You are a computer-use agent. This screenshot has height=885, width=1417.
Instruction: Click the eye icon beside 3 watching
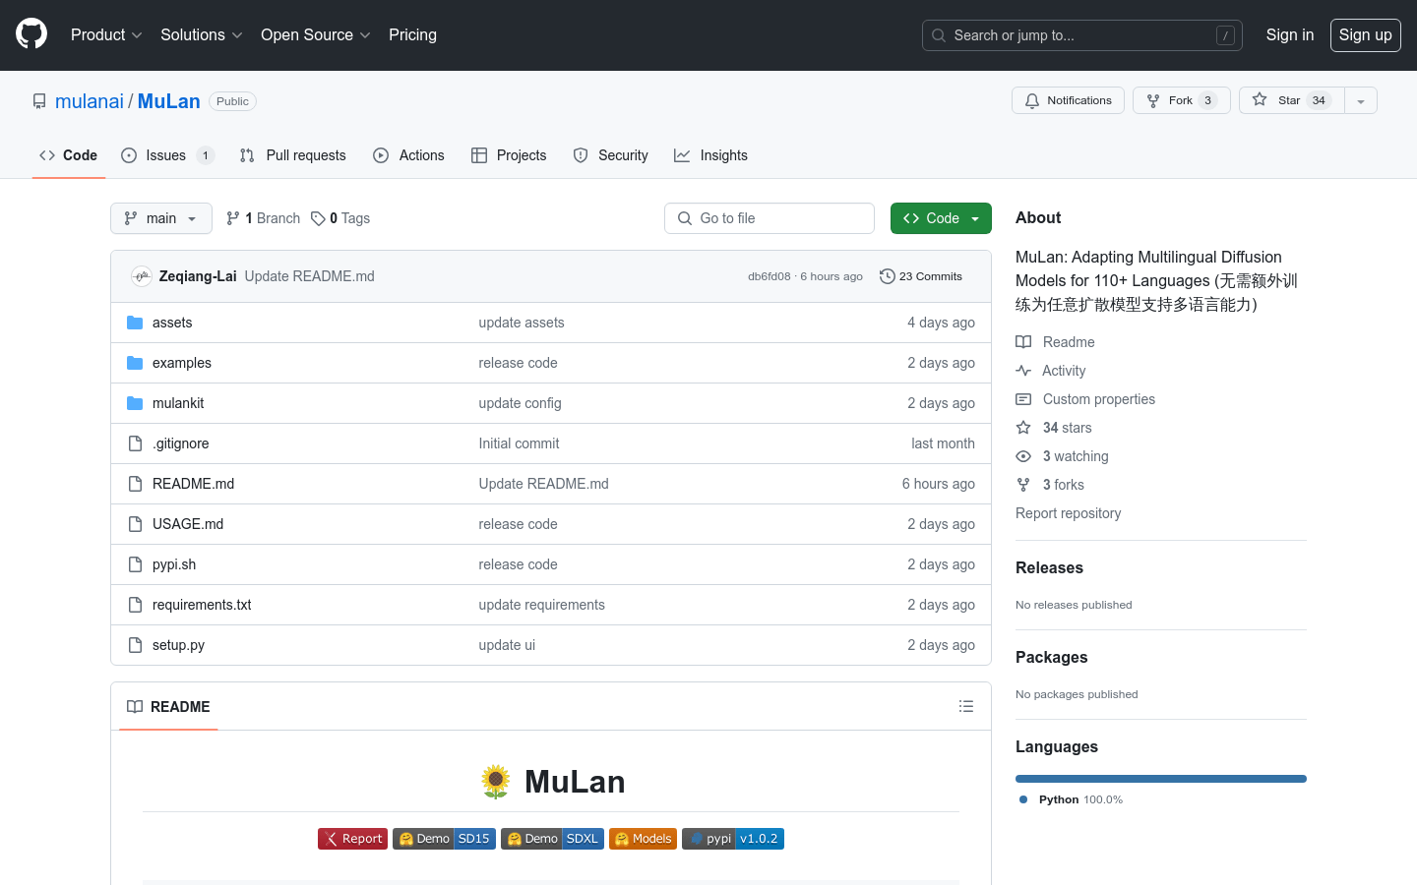[1023, 456]
